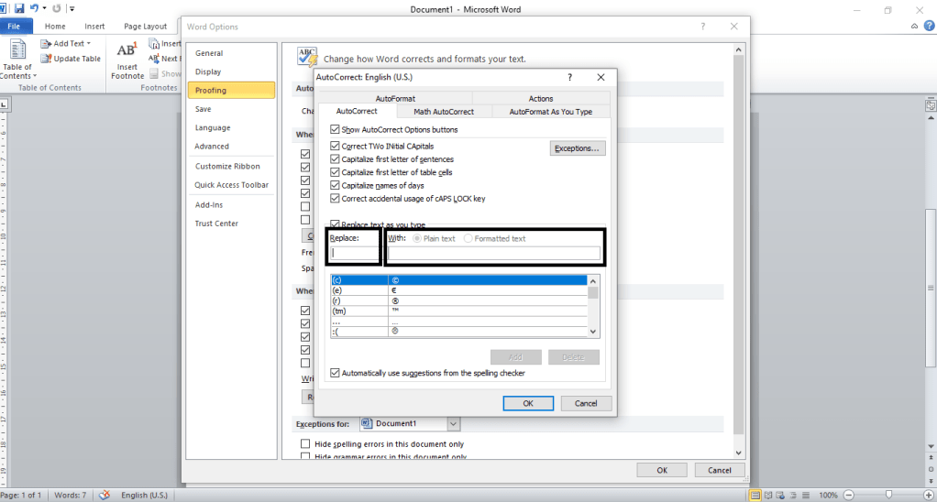Uncheck Show AutoCorrect Options buttons
The width and height of the screenshot is (937, 502).
pos(335,130)
